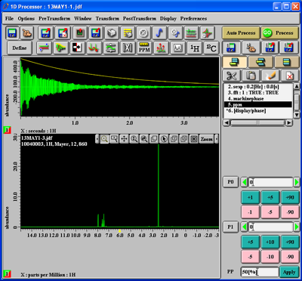Click the blue integral curve icon
Screen dimensions: 302x281
159,33
